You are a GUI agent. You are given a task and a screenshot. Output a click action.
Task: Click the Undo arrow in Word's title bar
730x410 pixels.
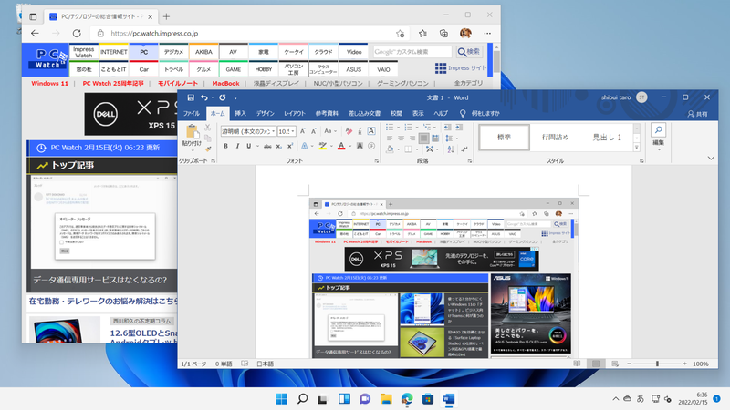203,97
